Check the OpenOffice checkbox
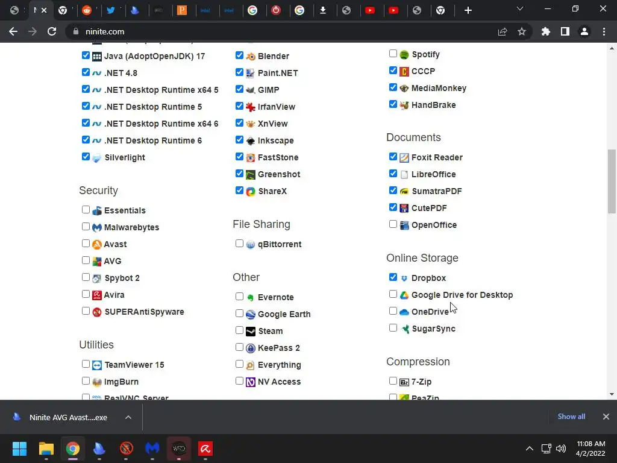 coord(393,224)
